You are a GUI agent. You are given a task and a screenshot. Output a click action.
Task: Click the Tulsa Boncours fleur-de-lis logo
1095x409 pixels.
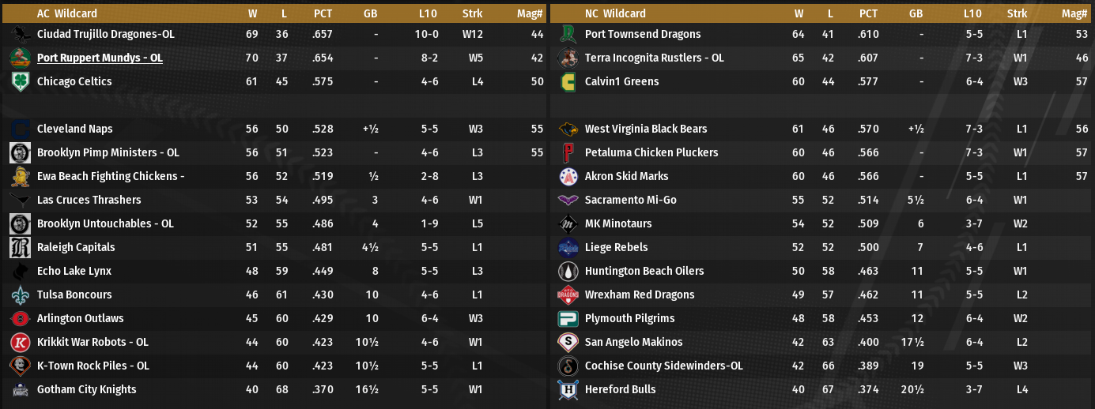pyautogui.click(x=20, y=295)
